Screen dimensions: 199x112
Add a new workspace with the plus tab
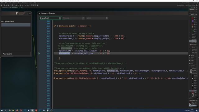tap(21, 7)
